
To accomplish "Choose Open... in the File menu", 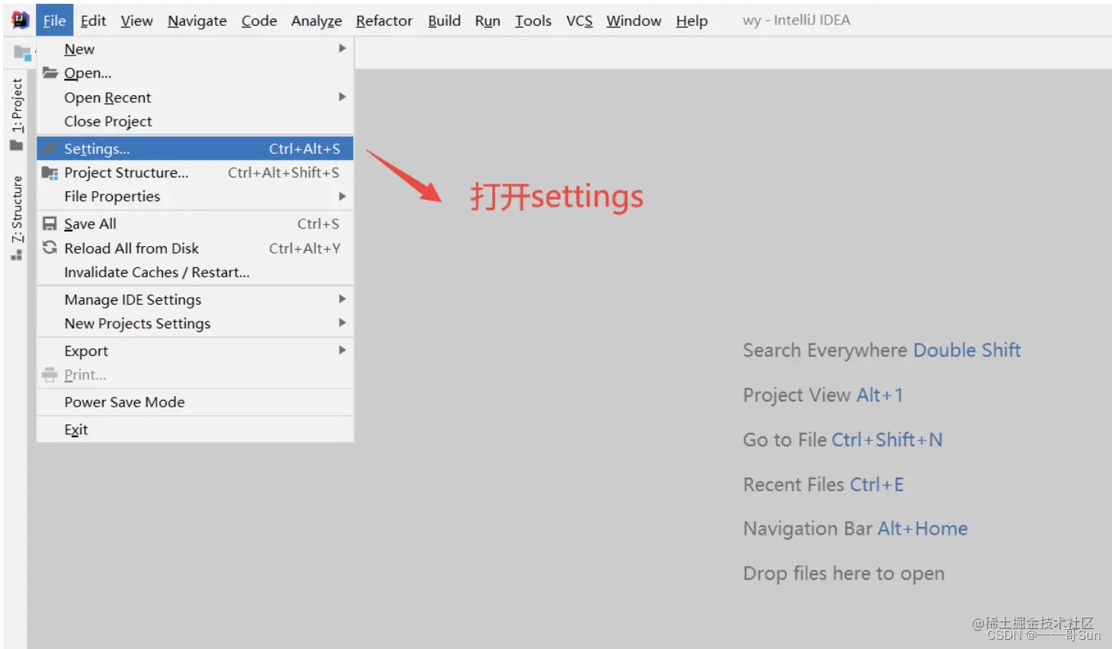I will (x=195, y=73).
